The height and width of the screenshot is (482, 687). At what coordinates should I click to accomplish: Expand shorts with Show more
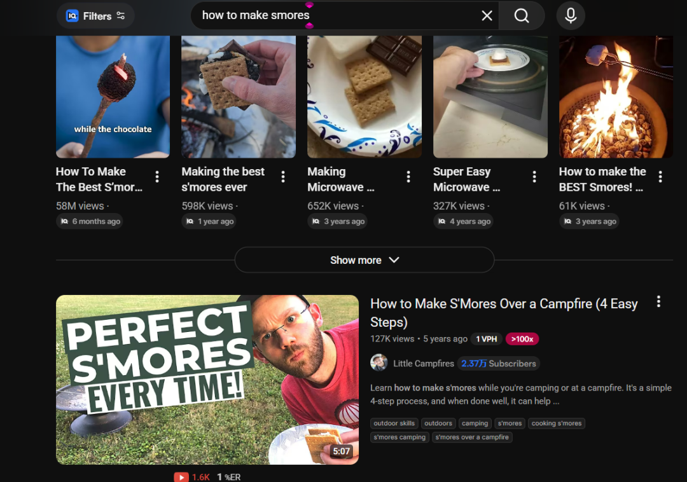[356, 260]
